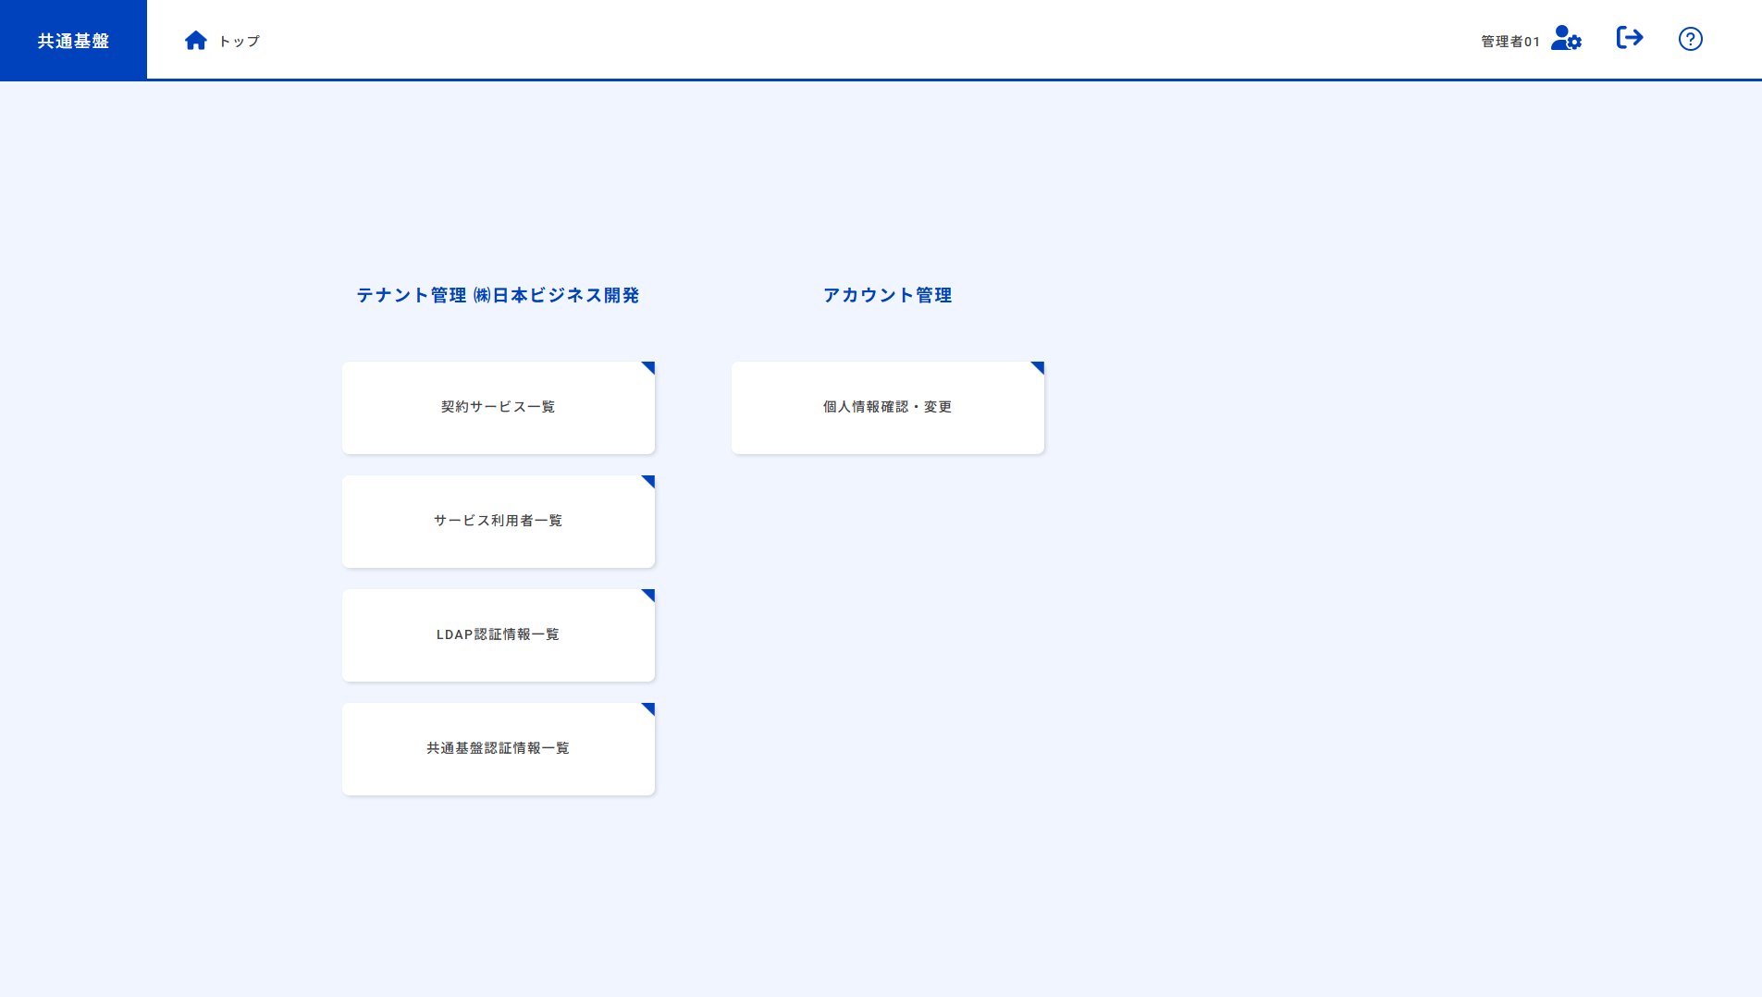
Task: Click the テナント管理 ㈱日本ビジネス開発 heading
Action: point(499,295)
